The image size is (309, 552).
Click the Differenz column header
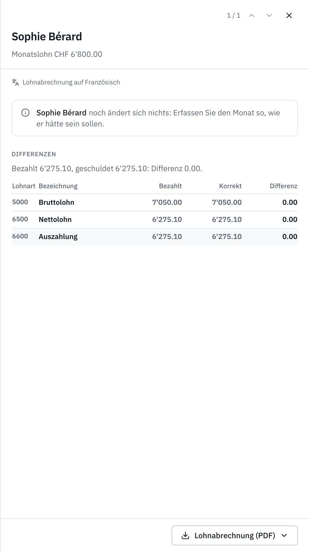click(283, 186)
